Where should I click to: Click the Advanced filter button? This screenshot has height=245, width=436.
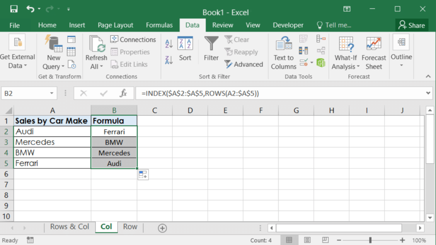pyautogui.click(x=244, y=64)
